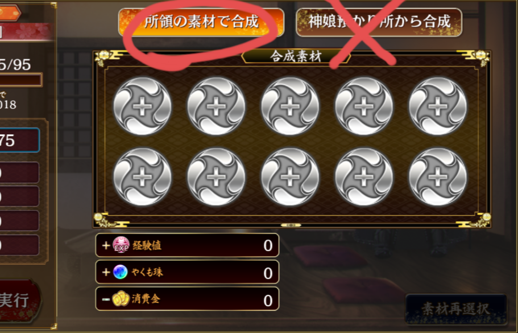The image size is (518, 333).
Task: Open fourth bottom-row material slot
Action: click(x=364, y=177)
